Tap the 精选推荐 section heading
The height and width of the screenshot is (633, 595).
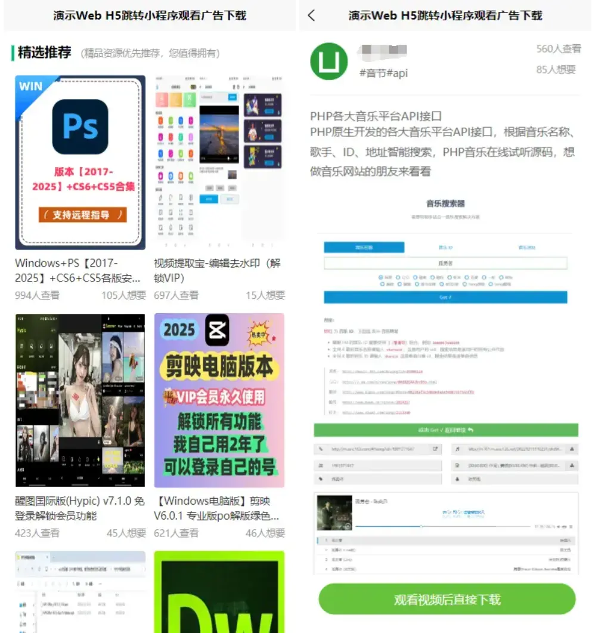tap(44, 53)
